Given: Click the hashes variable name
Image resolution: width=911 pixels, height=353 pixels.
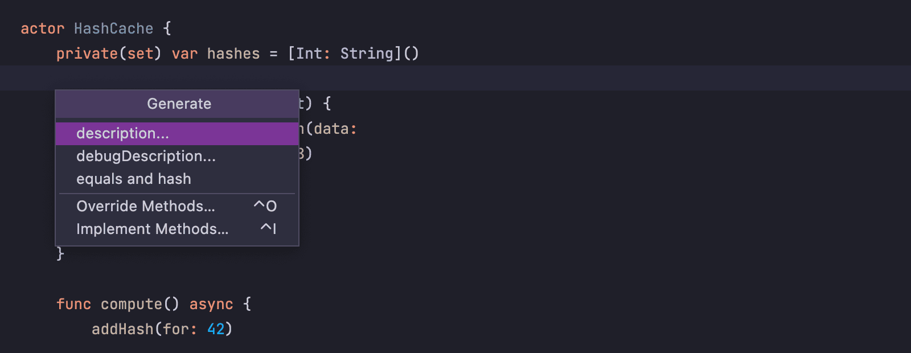Looking at the screenshot, I should (x=234, y=53).
